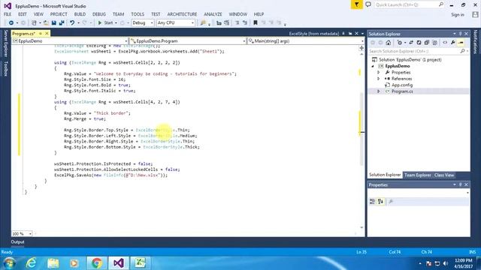This screenshot has height=270, width=481.
Task: Click the Windows Start orb
Action: click(10, 263)
